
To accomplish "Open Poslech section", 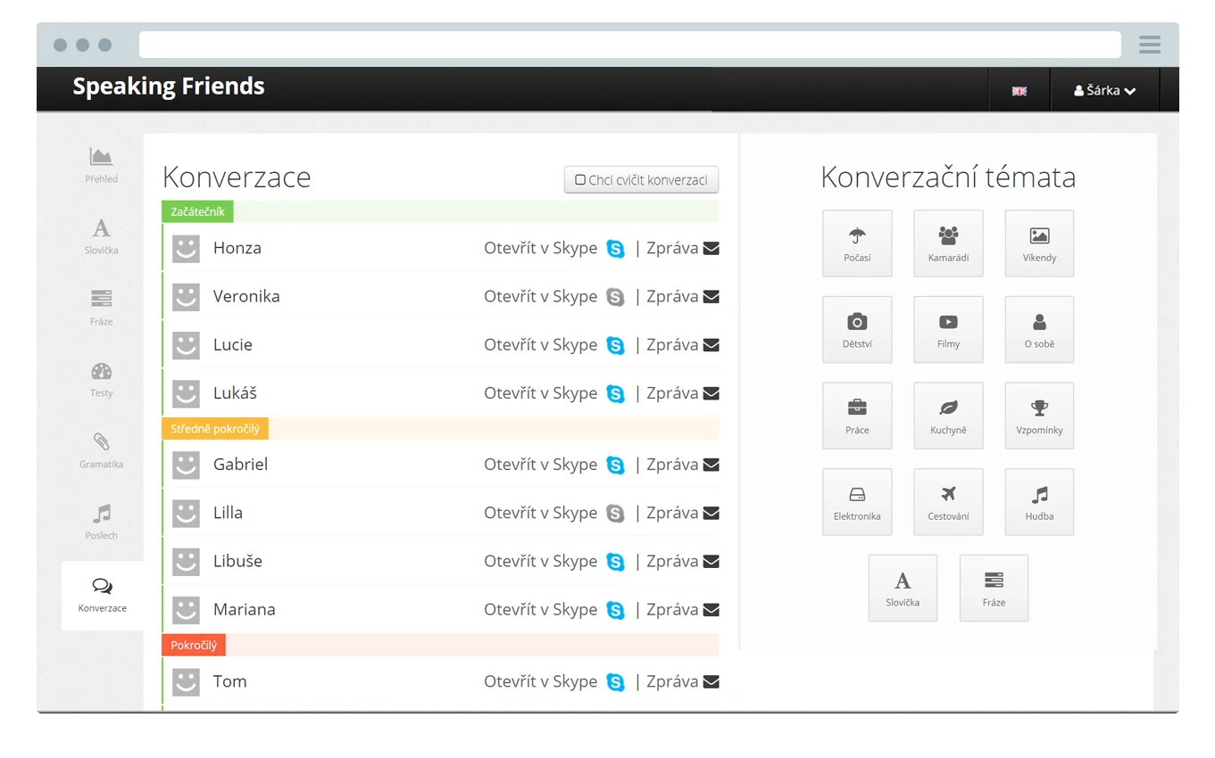I will click(x=102, y=522).
